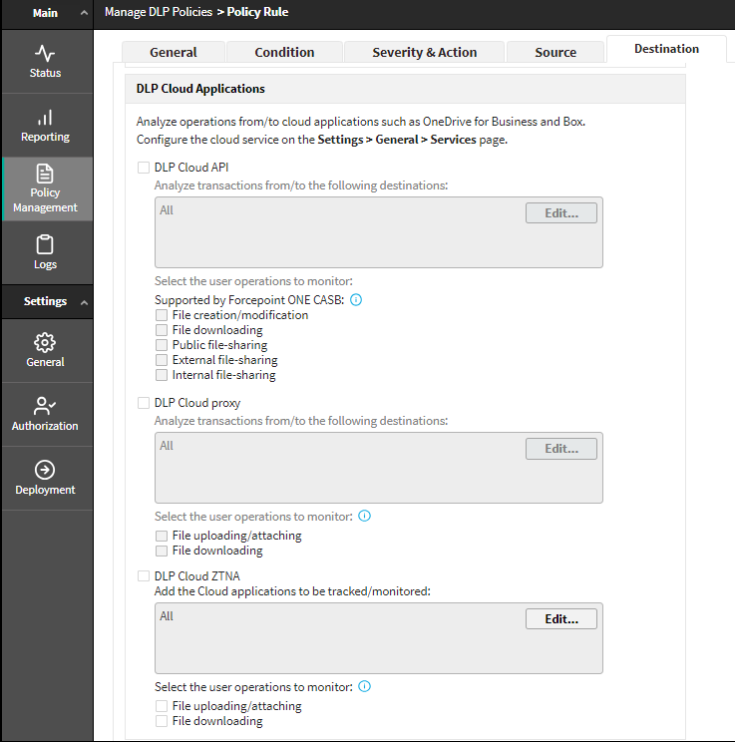Viewport: 735px width, 742px height.
Task: Check the Public file-sharing option
Action: [162, 345]
